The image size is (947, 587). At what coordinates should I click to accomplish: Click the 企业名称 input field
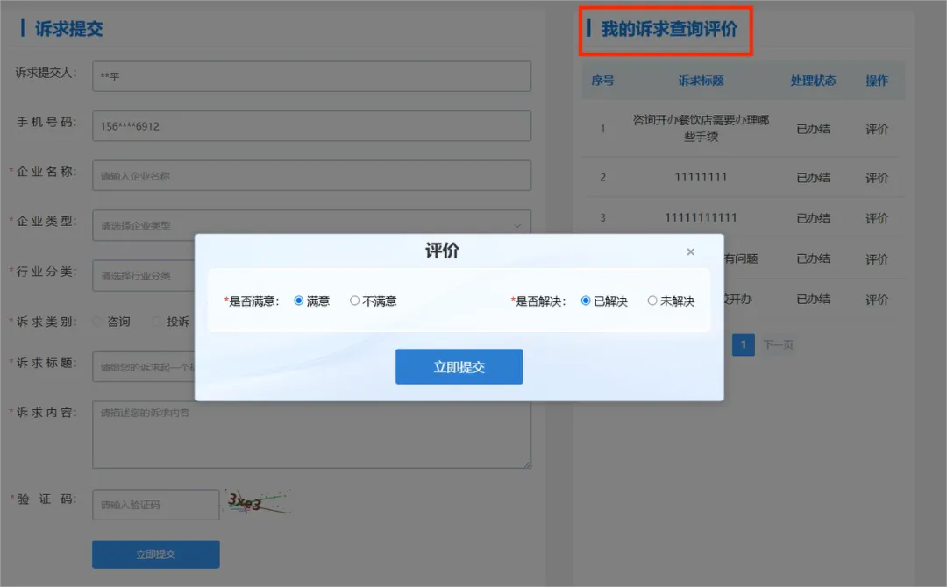pos(311,175)
